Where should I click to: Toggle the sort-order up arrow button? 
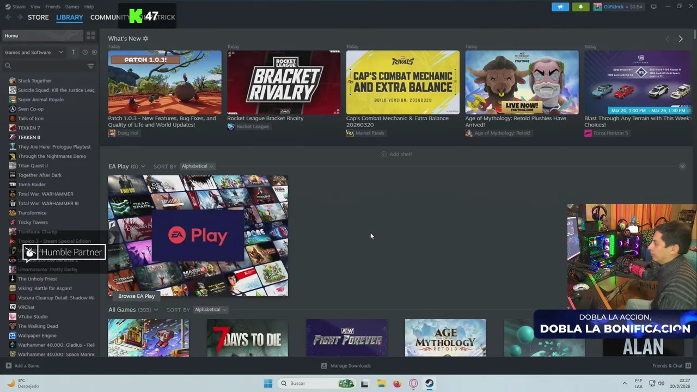pos(73,52)
